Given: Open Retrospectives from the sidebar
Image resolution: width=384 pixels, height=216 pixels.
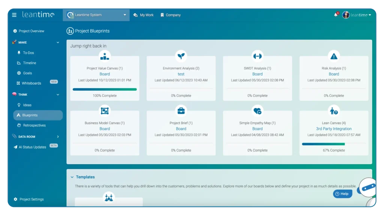Looking at the screenshot, I should [x=34, y=125].
